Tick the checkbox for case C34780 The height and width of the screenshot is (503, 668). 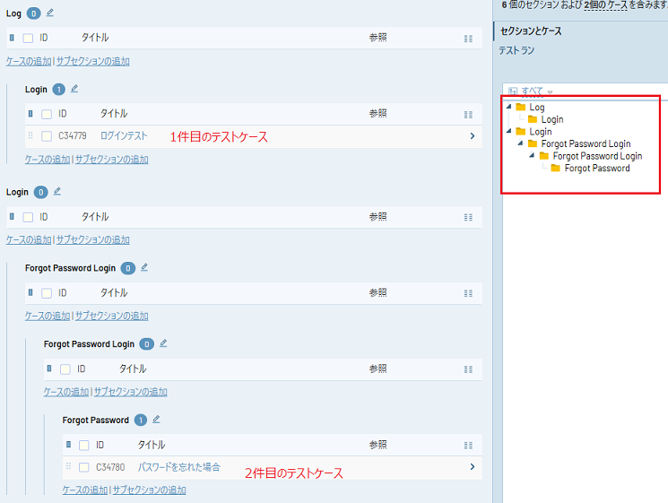tap(84, 467)
